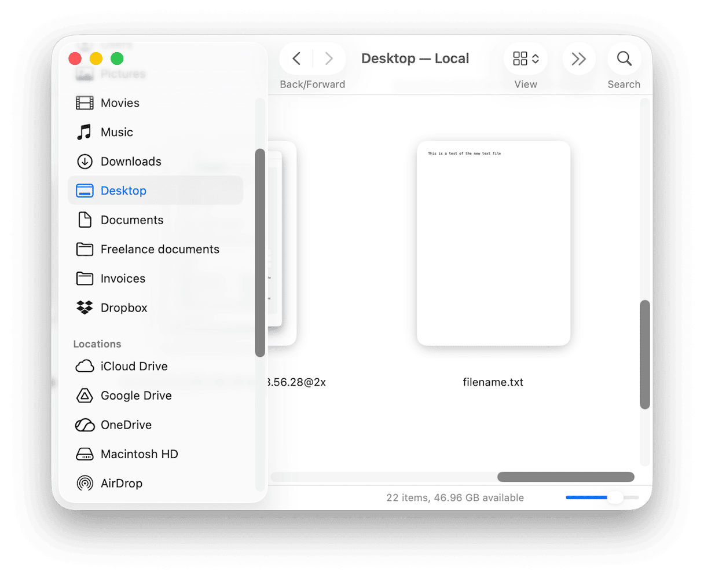Adjust the icon size slider knob

[615, 497]
